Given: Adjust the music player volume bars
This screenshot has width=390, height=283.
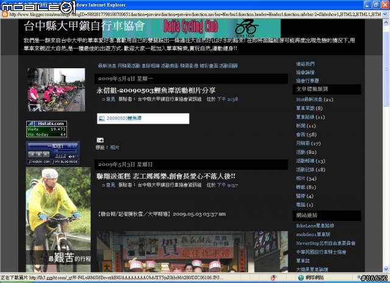Looking at the screenshot, I should point(75,157).
